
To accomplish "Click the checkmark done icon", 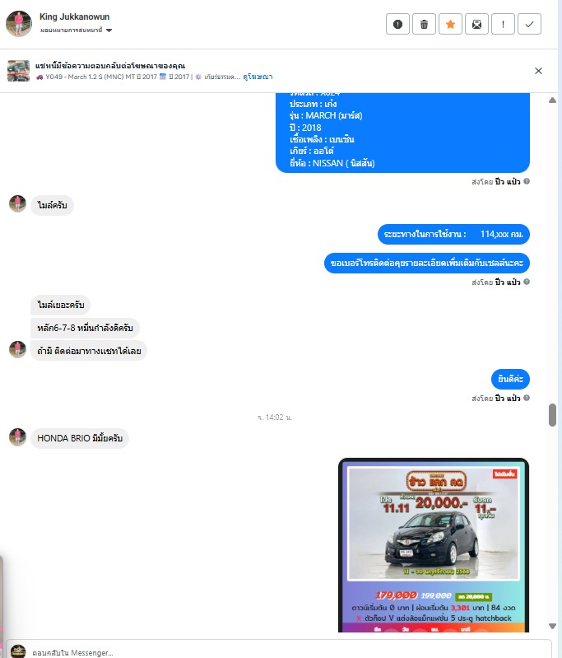I will pyautogui.click(x=529, y=24).
